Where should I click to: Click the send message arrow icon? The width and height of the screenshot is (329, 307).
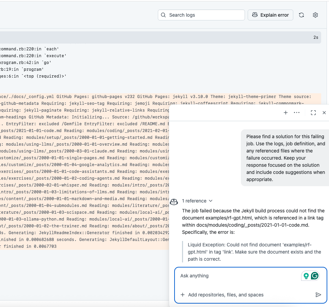318,295
